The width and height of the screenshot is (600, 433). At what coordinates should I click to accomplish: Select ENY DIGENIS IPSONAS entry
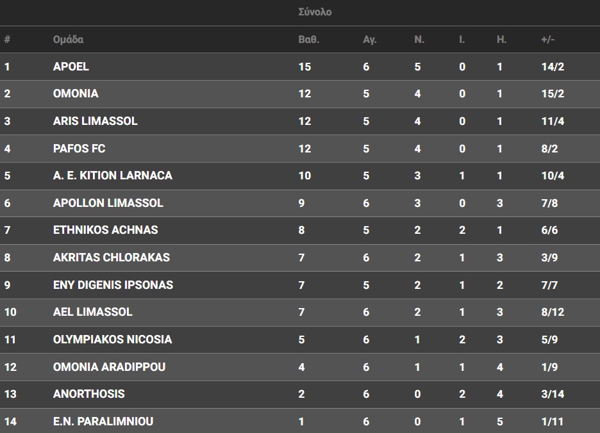pyautogui.click(x=113, y=285)
